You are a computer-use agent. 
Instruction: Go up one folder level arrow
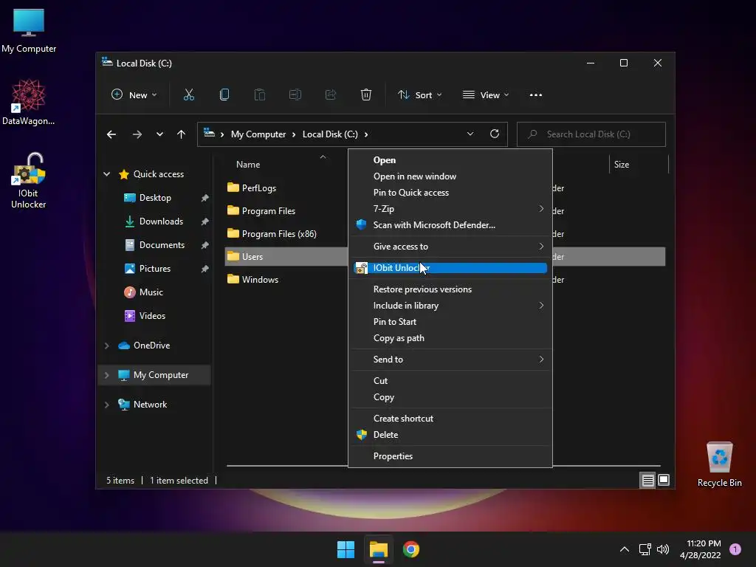tap(181, 134)
